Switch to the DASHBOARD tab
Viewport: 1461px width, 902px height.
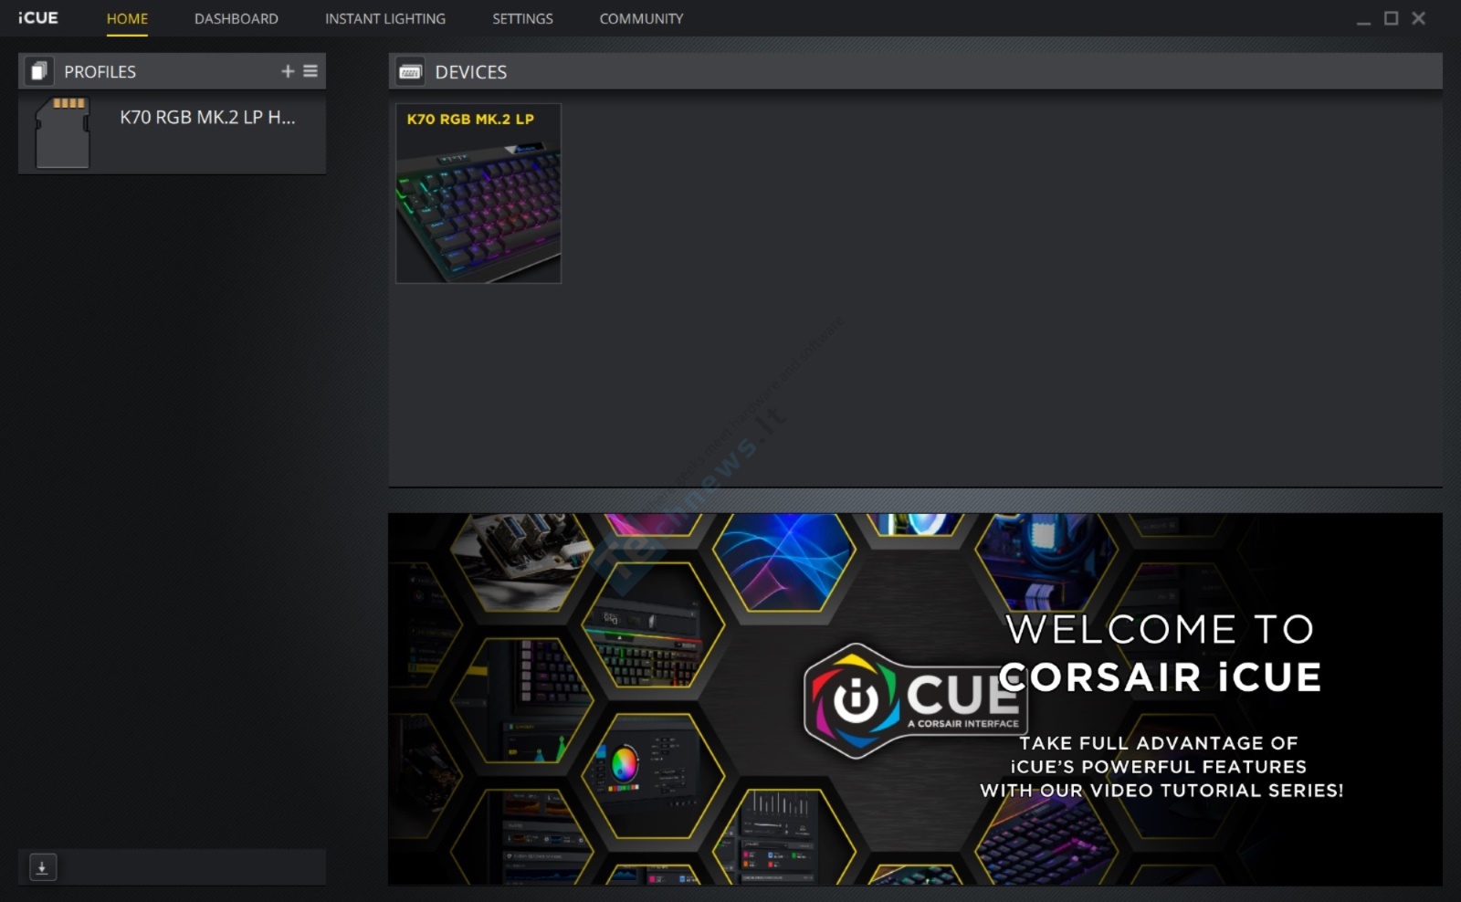click(x=236, y=18)
